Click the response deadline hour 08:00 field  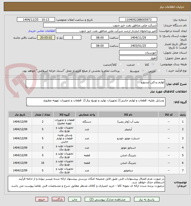(100, 38)
